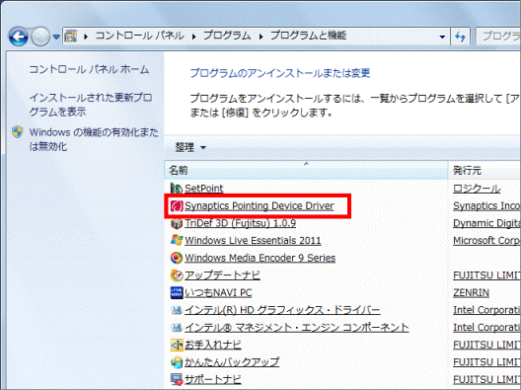This screenshot has height=390, width=521.
Task: Click インテル HD グラフィックス・ドライバー icon
Action: (177, 310)
